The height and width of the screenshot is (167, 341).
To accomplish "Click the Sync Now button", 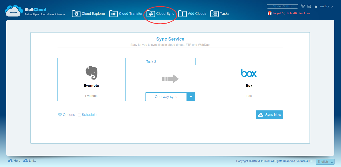I will pyautogui.click(x=269, y=115).
